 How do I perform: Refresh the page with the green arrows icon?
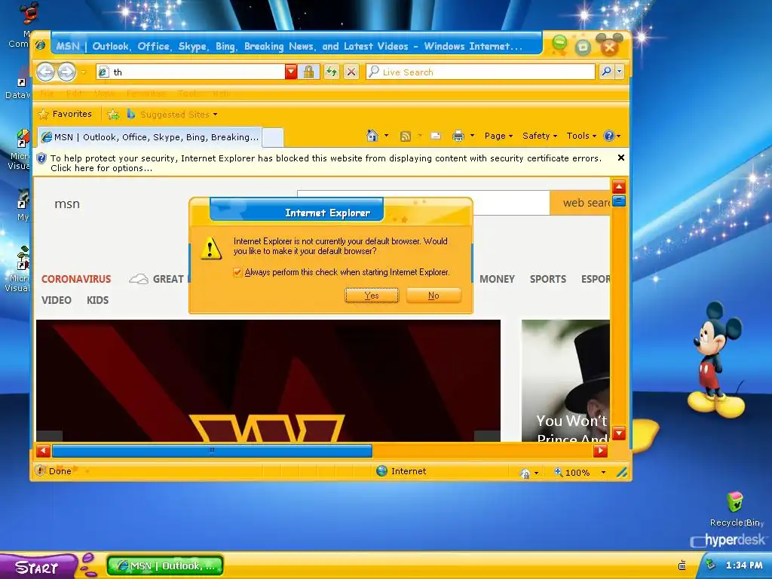[x=332, y=72]
